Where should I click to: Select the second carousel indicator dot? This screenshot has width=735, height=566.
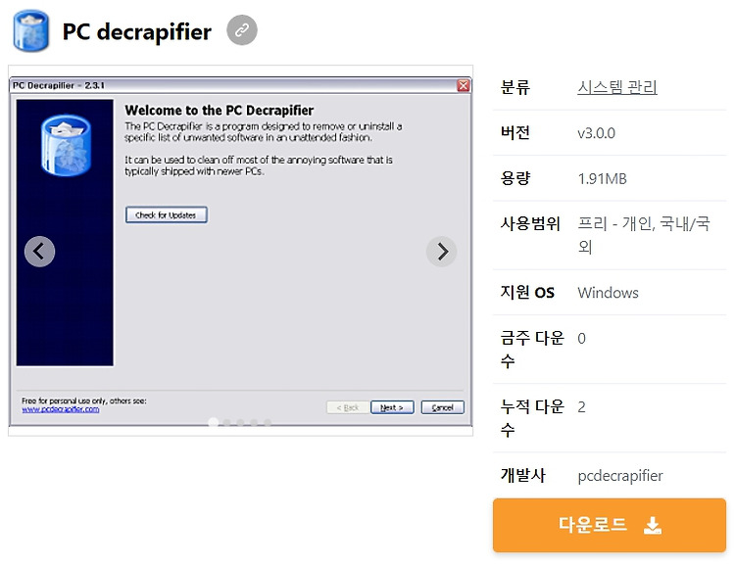227,423
